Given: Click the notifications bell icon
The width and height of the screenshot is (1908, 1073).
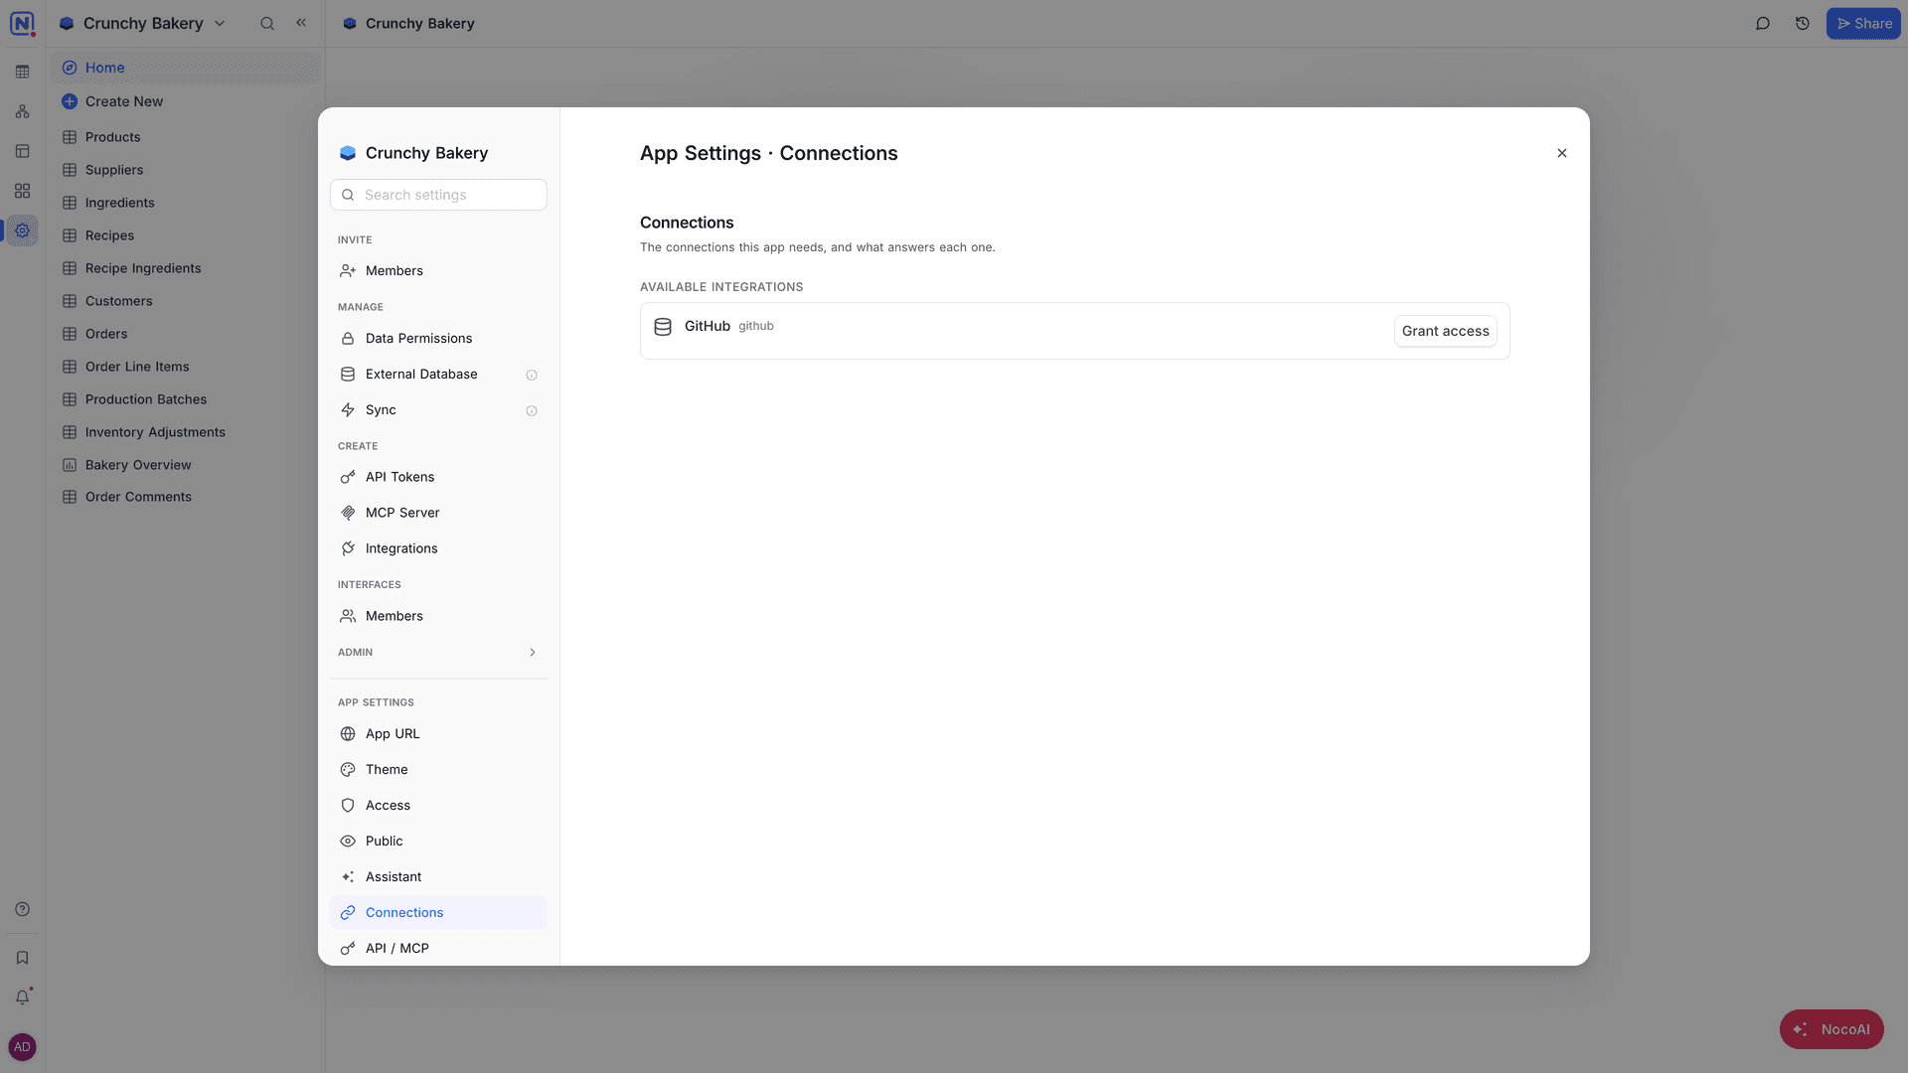Looking at the screenshot, I should (22, 996).
